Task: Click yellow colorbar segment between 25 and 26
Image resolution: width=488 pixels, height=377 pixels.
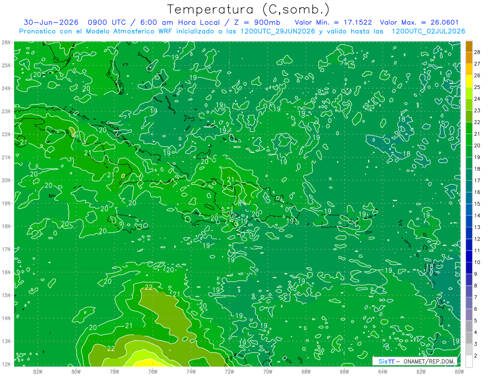Action: [x=469, y=81]
